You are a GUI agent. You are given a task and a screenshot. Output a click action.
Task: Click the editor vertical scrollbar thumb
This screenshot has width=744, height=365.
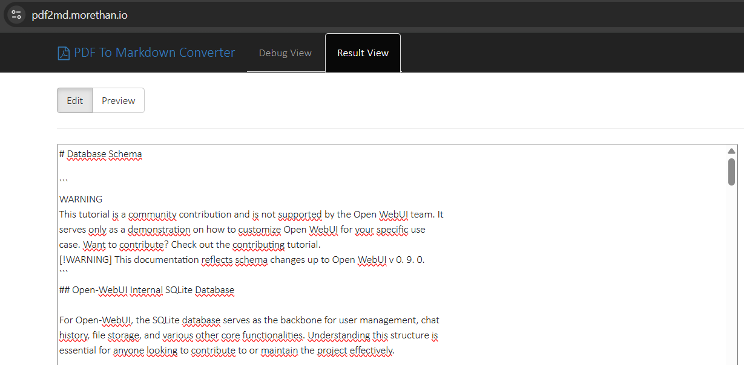(x=731, y=172)
